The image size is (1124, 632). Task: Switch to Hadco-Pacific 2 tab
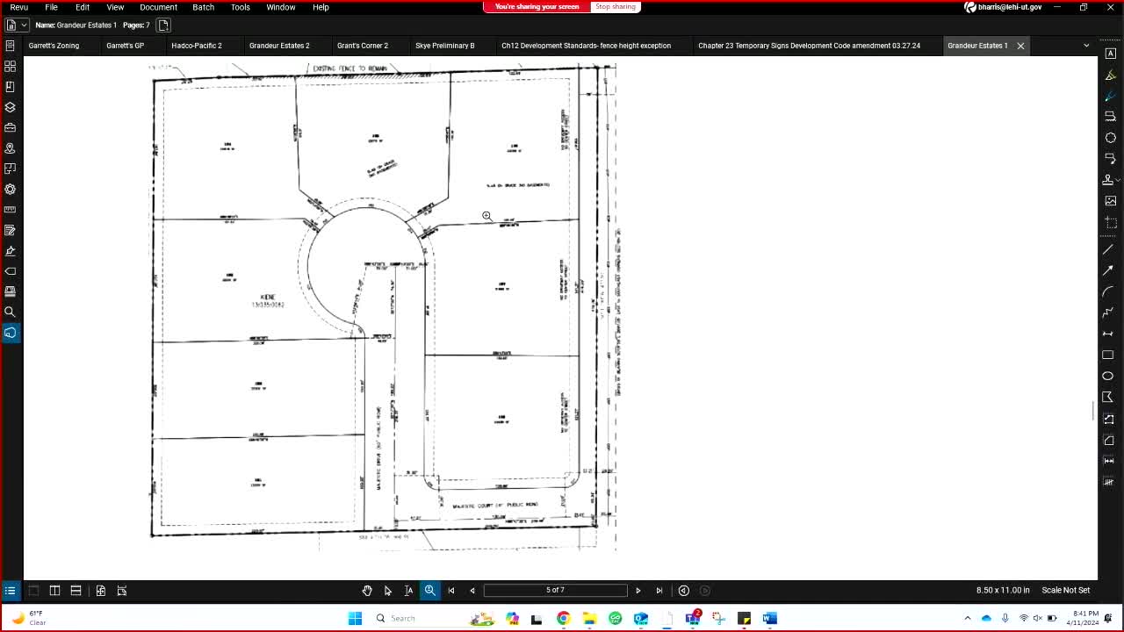[197, 46]
